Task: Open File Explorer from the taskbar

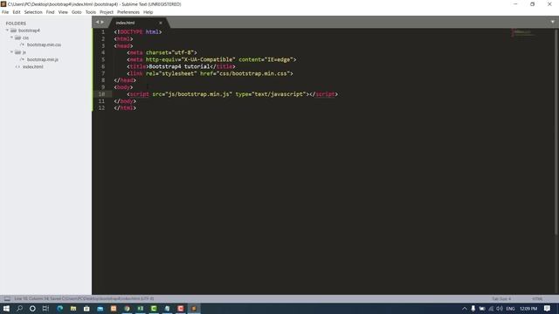Action: (73, 308)
